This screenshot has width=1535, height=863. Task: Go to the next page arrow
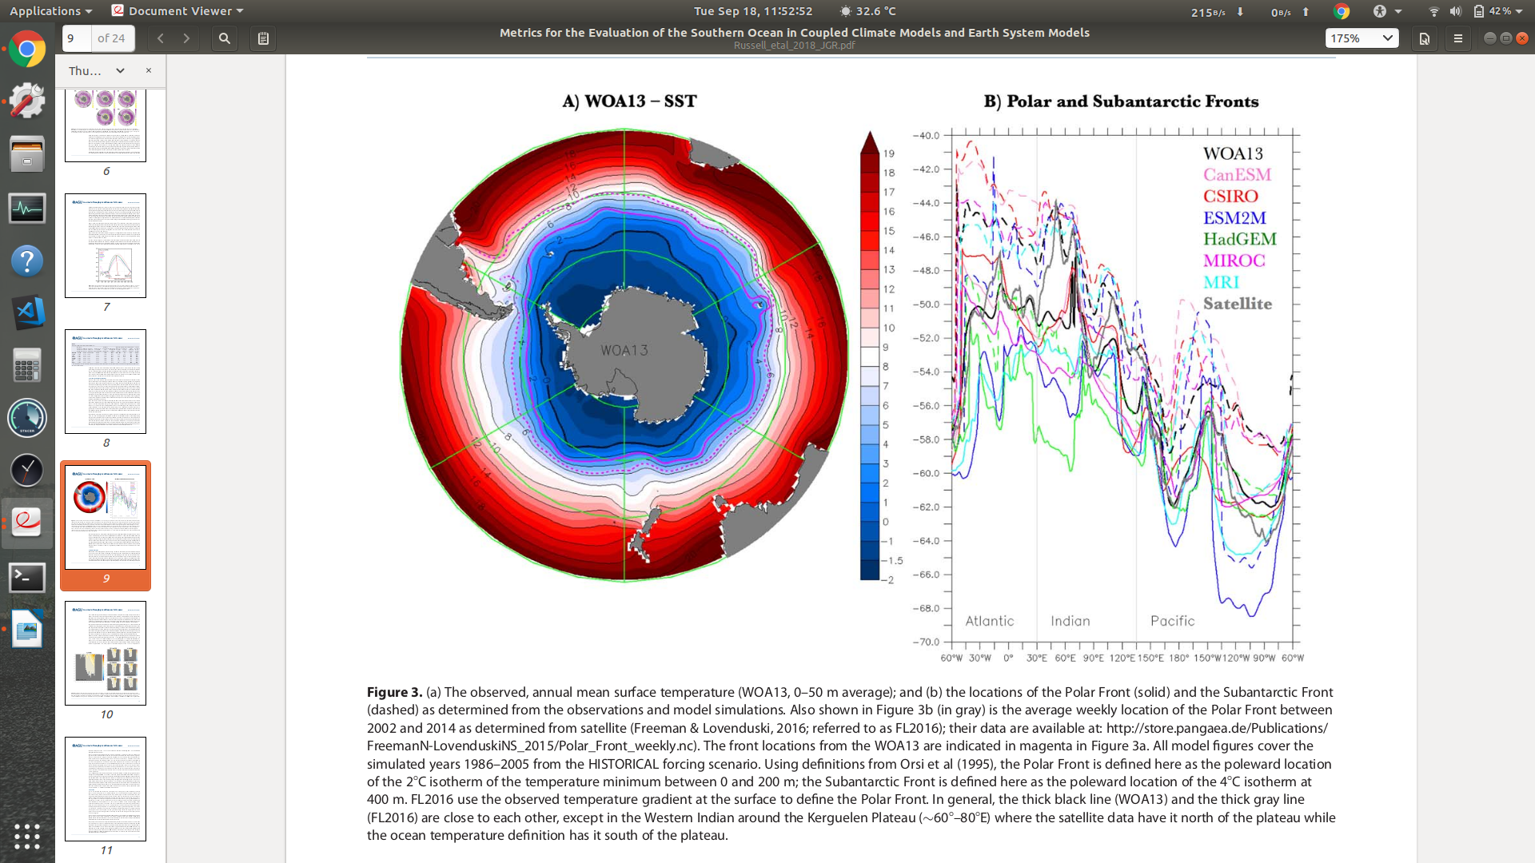tap(186, 38)
